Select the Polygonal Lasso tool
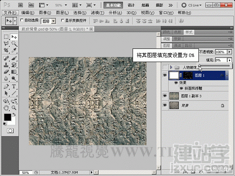The height and width of the screenshot is (176, 235). (x=6, y=43)
